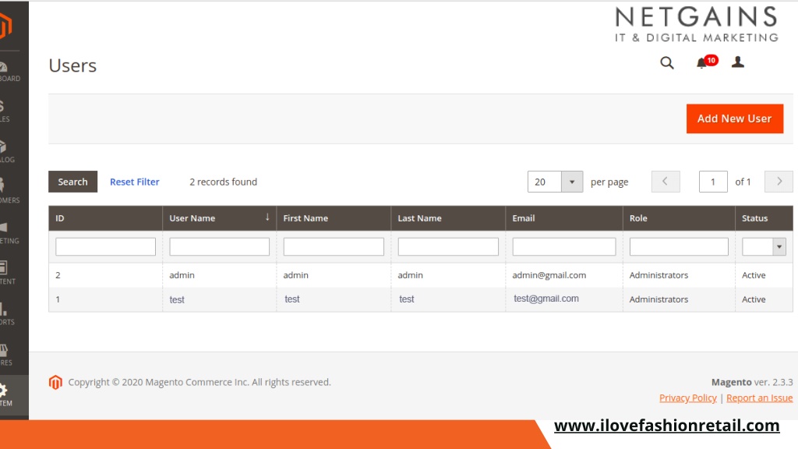The height and width of the screenshot is (449, 798).
Task: Open the Reports sidebar menu
Action: [7, 313]
